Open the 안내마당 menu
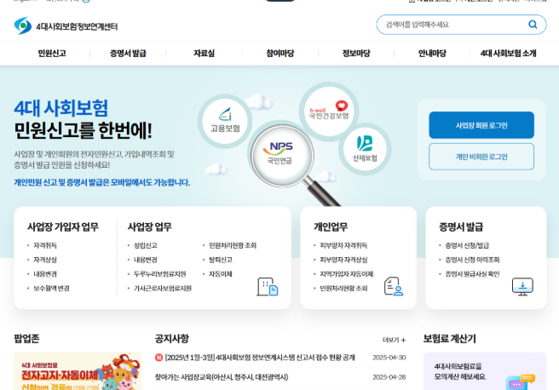Image resolution: width=559 pixels, height=390 pixels. click(432, 54)
